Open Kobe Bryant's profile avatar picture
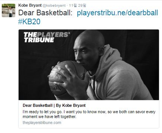Viewport: 162px width, 133px height. 9,10
